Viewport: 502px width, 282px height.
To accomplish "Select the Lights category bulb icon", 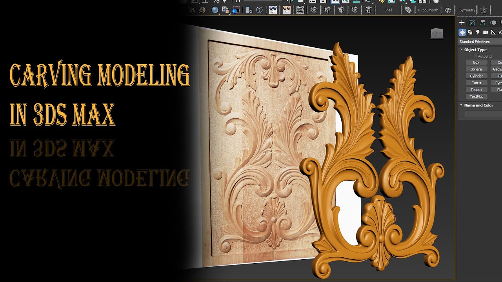I will coord(478,33).
